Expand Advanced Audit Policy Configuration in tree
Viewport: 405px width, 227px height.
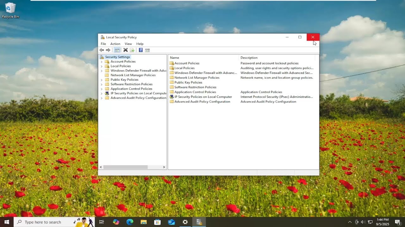tap(102, 98)
